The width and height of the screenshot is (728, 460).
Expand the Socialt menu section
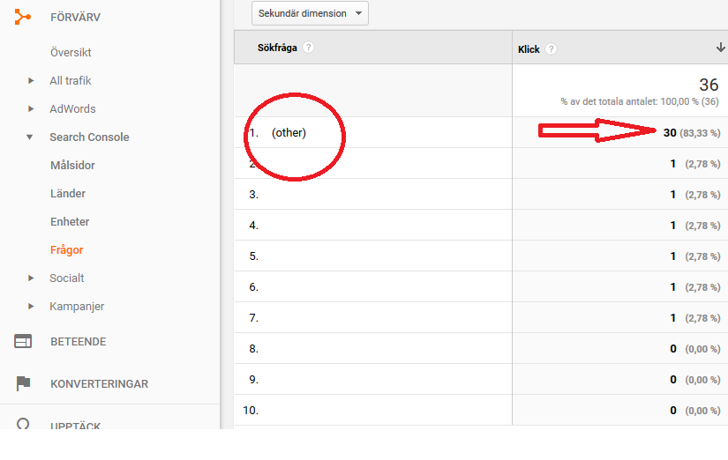pos(31,278)
